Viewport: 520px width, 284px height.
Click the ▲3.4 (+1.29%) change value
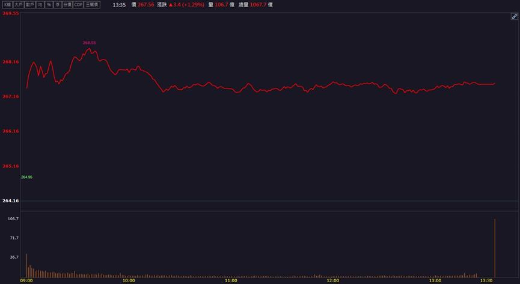(187, 5)
